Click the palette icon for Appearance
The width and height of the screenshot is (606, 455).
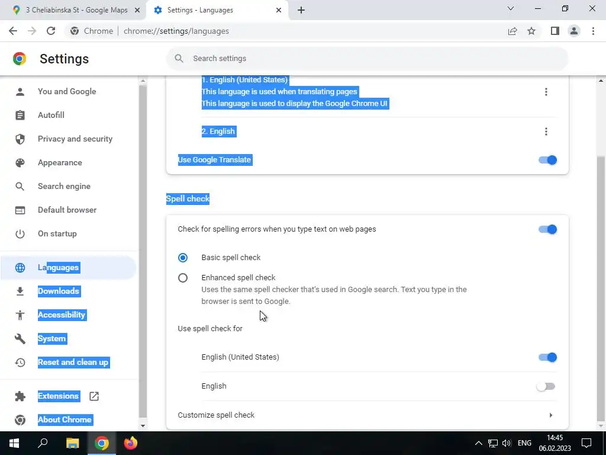pyautogui.click(x=20, y=162)
